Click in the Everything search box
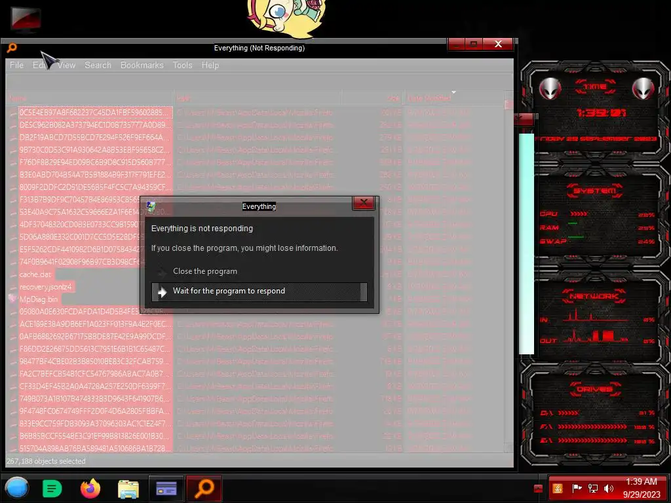671x503 pixels. (259, 81)
